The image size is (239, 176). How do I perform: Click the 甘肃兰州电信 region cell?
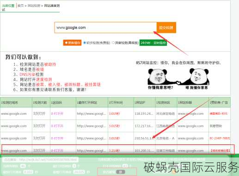coord(165,151)
